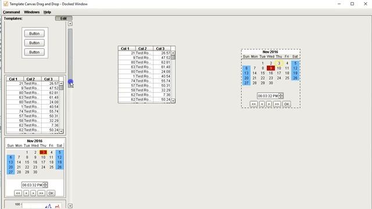Select day 5 in canvas calendar
The height and width of the screenshot is (209, 372).
295,63
